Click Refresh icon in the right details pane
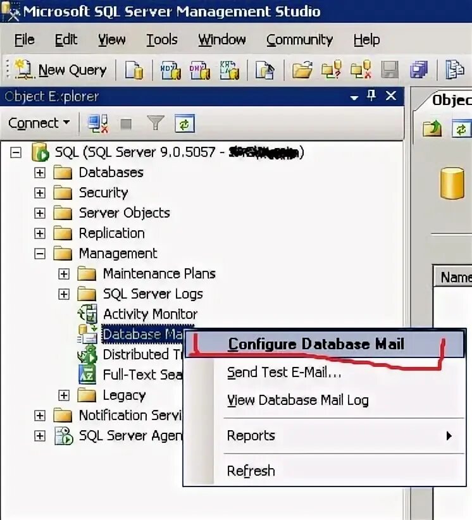This screenshot has width=472, height=520. 461,128
